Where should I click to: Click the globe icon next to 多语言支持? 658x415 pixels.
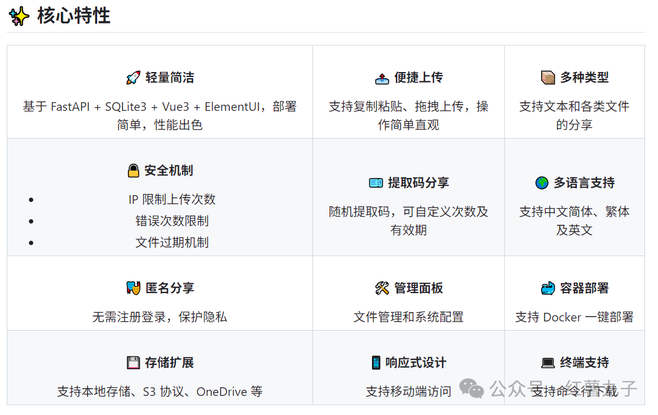pos(542,183)
